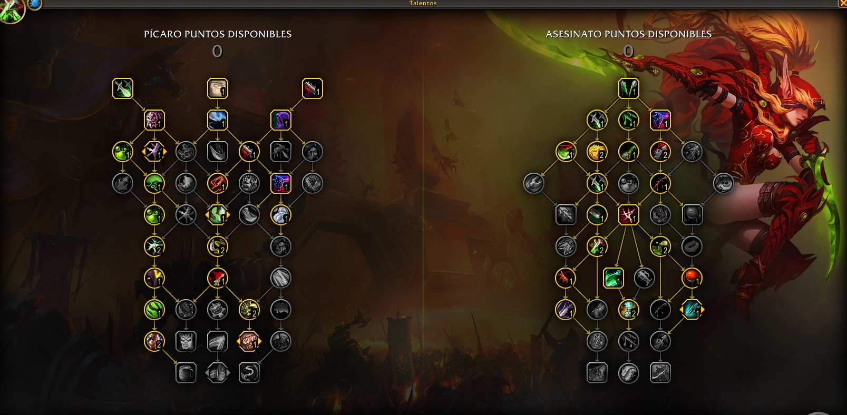
Task: Click the red crossed-slash square talent
Action: point(629,215)
